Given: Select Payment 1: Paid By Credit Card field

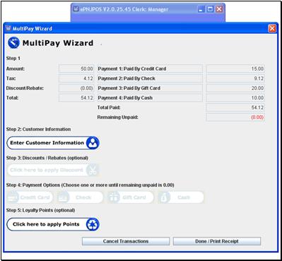Looking at the screenshot, I should click(150, 69).
